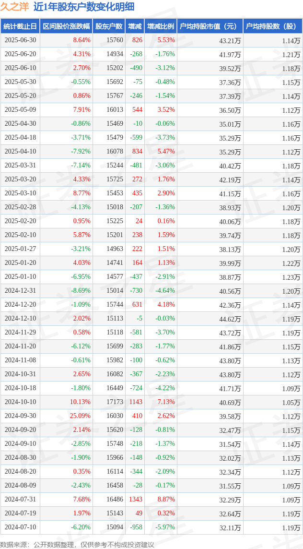
Task: Click the 近1年股东户数变化明细 heading
Action: pyautogui.click(x=84, y=7)
